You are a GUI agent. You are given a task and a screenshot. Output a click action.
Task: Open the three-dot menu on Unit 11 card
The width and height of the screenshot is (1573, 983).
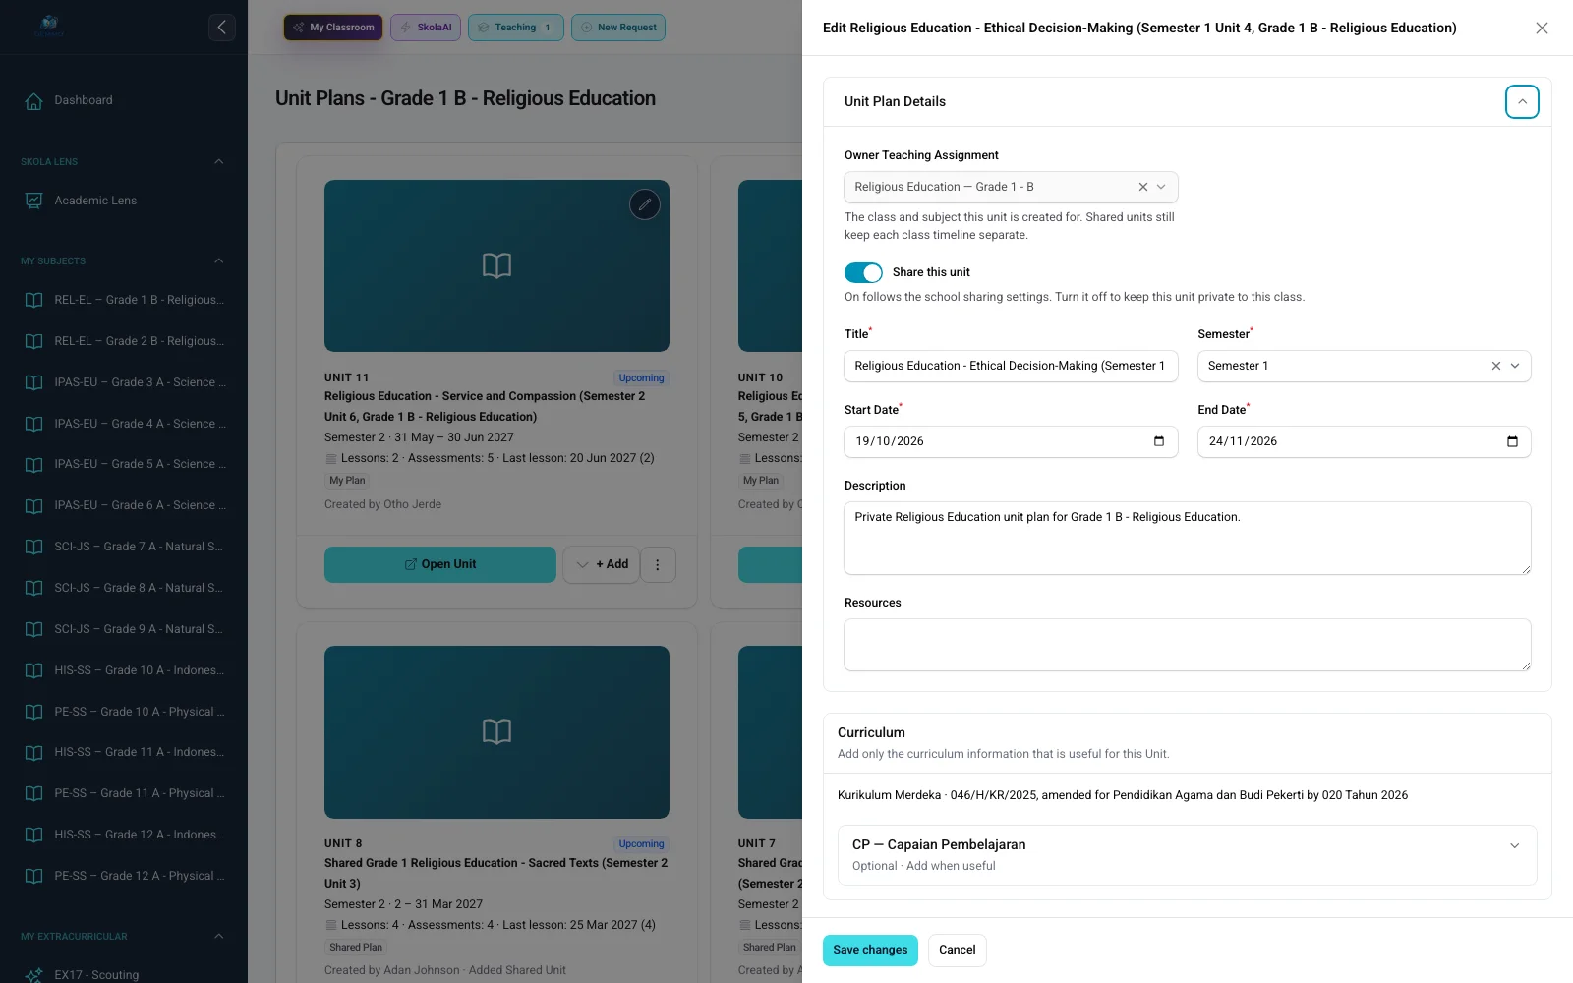tap(658, 564)
